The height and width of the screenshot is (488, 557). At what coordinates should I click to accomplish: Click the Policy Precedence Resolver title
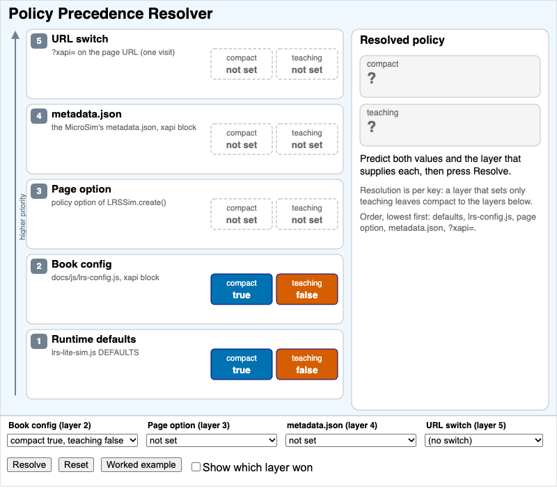111,14
